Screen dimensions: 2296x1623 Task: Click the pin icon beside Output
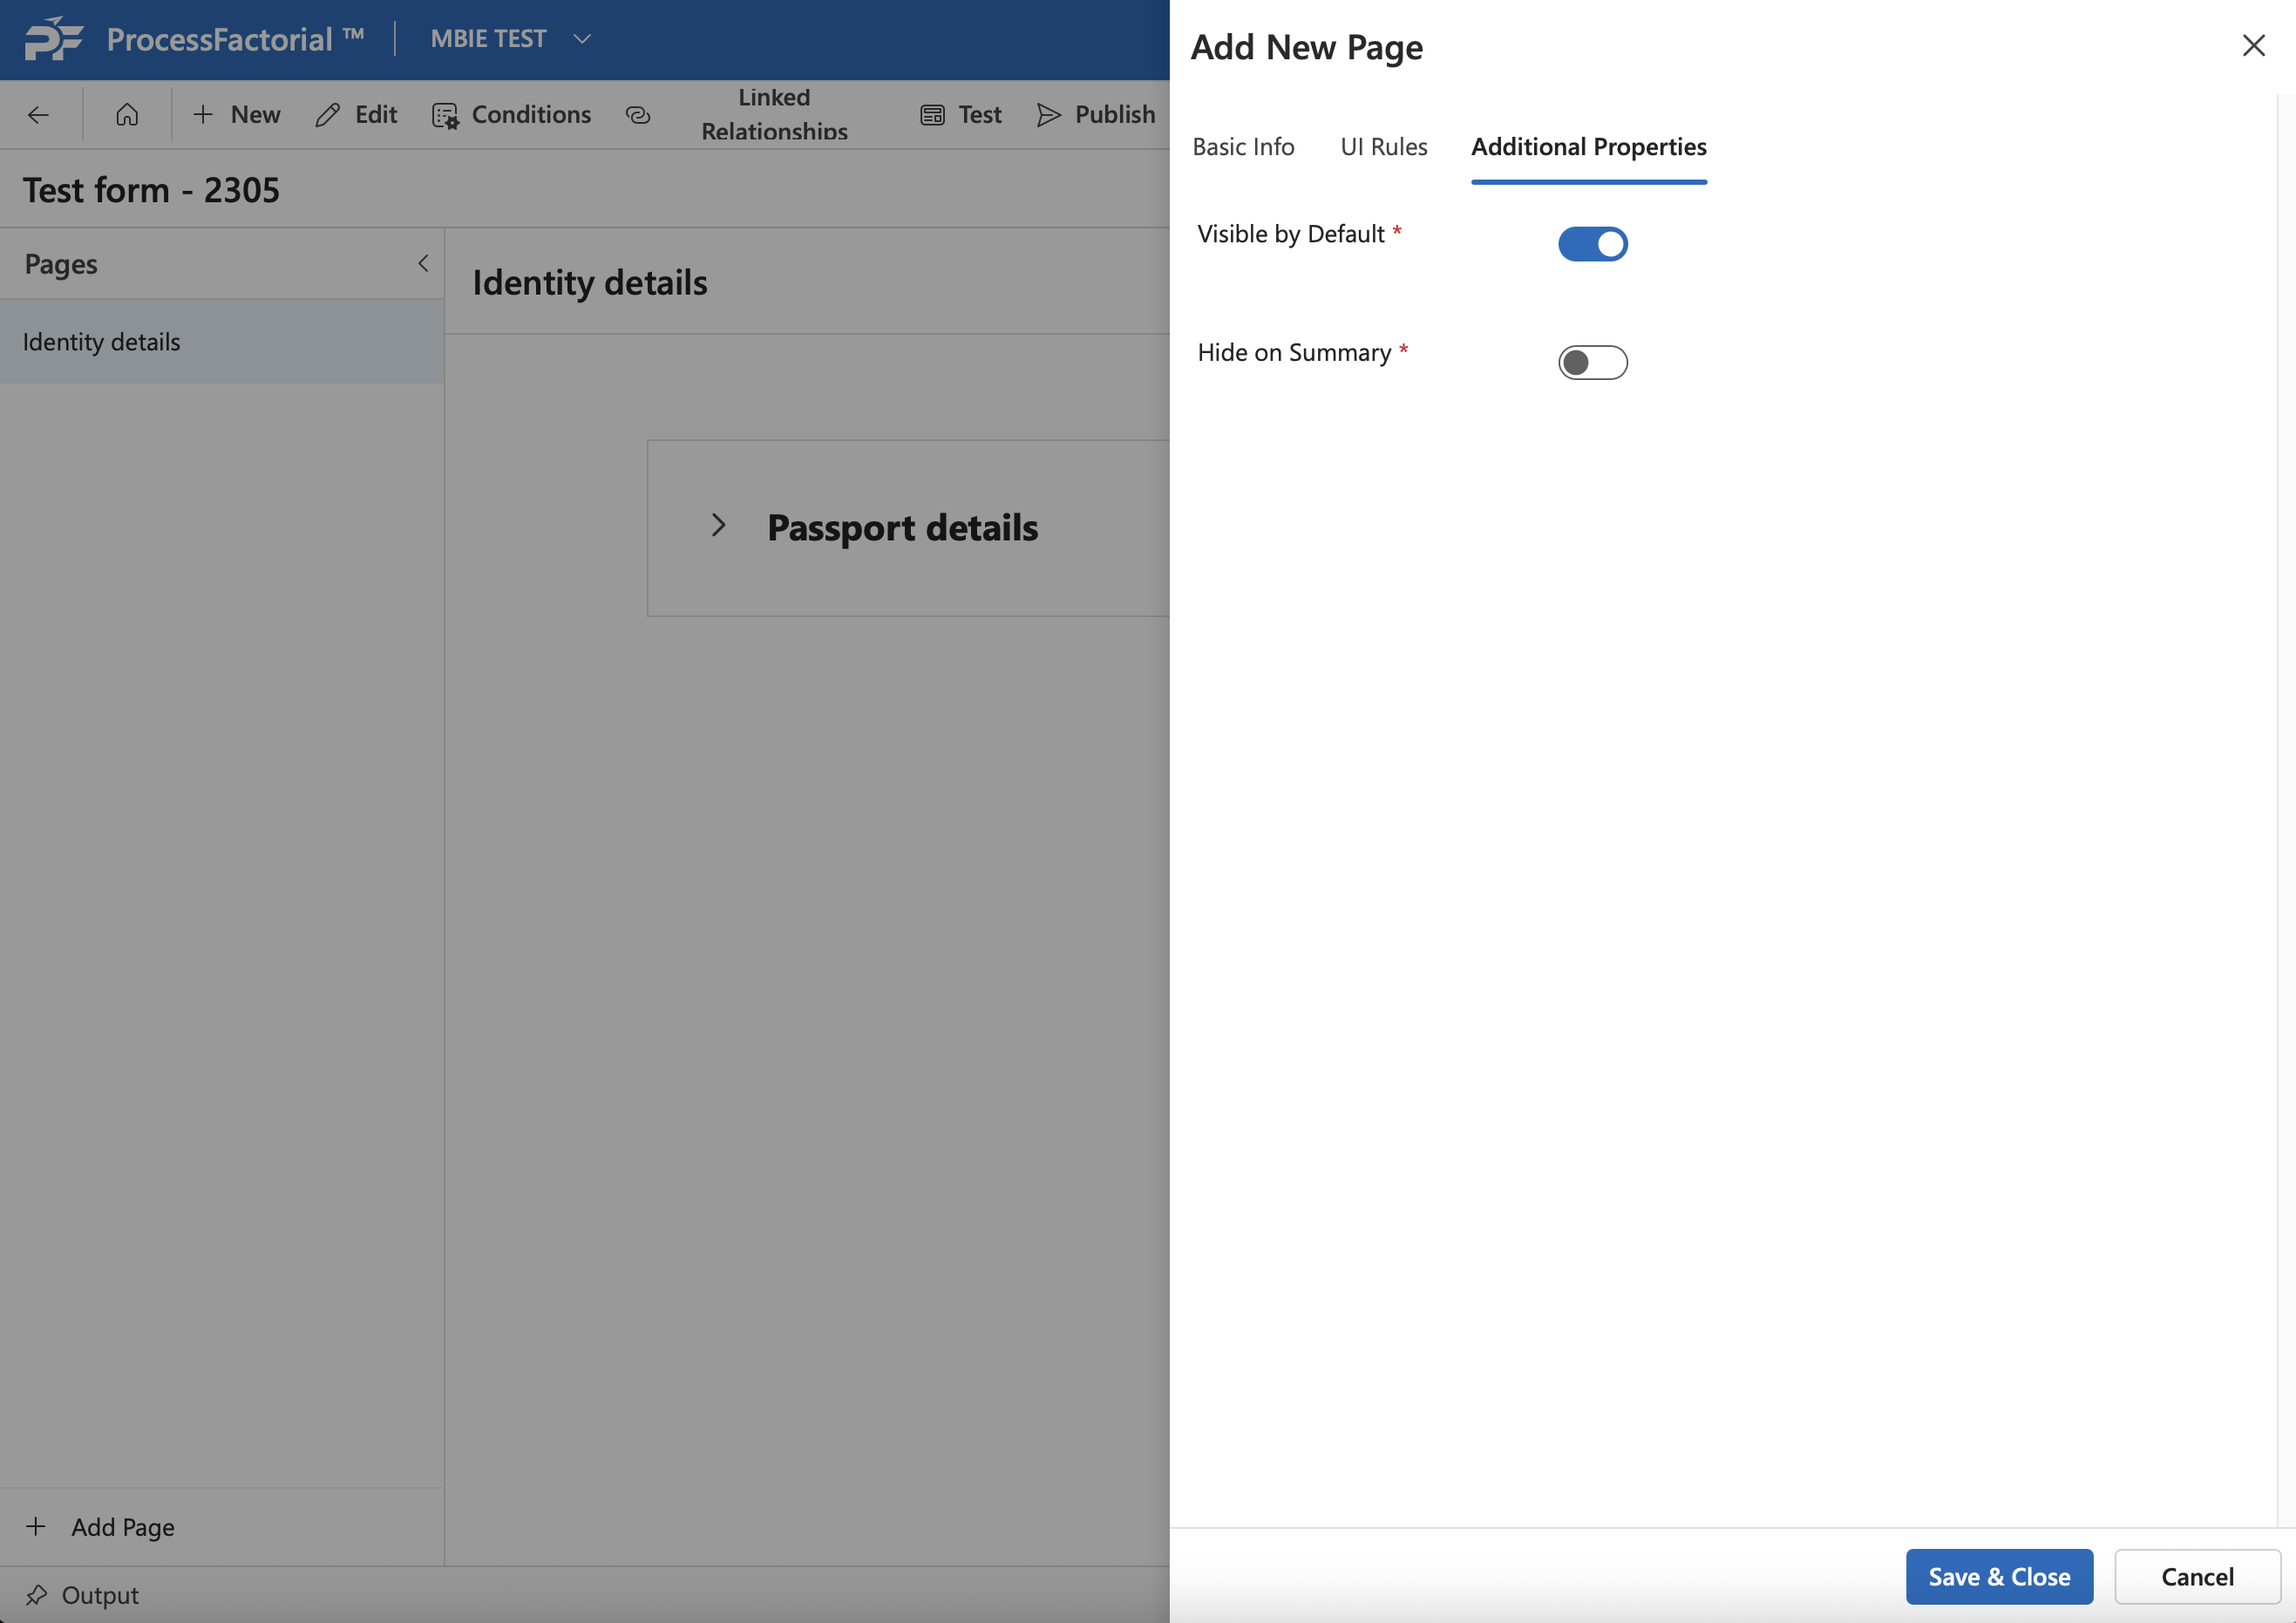[x=37, y=1594]
